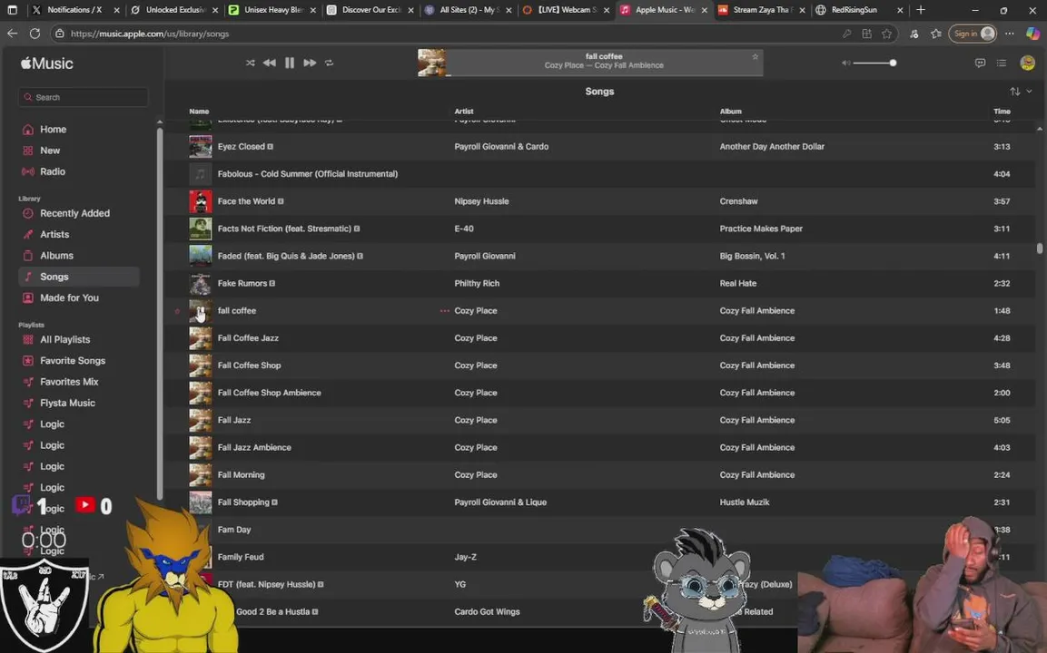The height and width of the screenshot is (653, 1047).
Task: Click Philthy Rich artist link
Action: [x=477, y=284]
